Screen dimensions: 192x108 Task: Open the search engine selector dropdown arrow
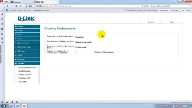point(149,6)
